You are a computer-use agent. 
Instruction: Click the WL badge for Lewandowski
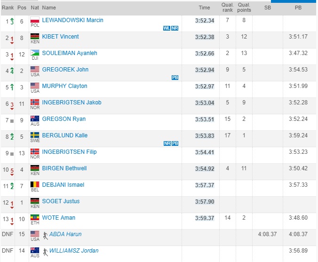click(167, 28)
